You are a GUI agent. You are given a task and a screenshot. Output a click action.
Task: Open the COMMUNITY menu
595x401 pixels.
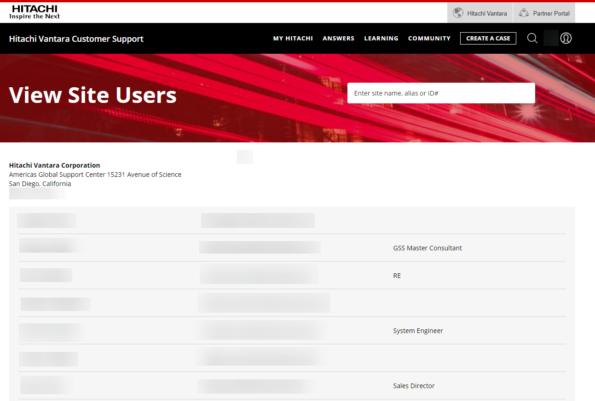click(429, 39)
